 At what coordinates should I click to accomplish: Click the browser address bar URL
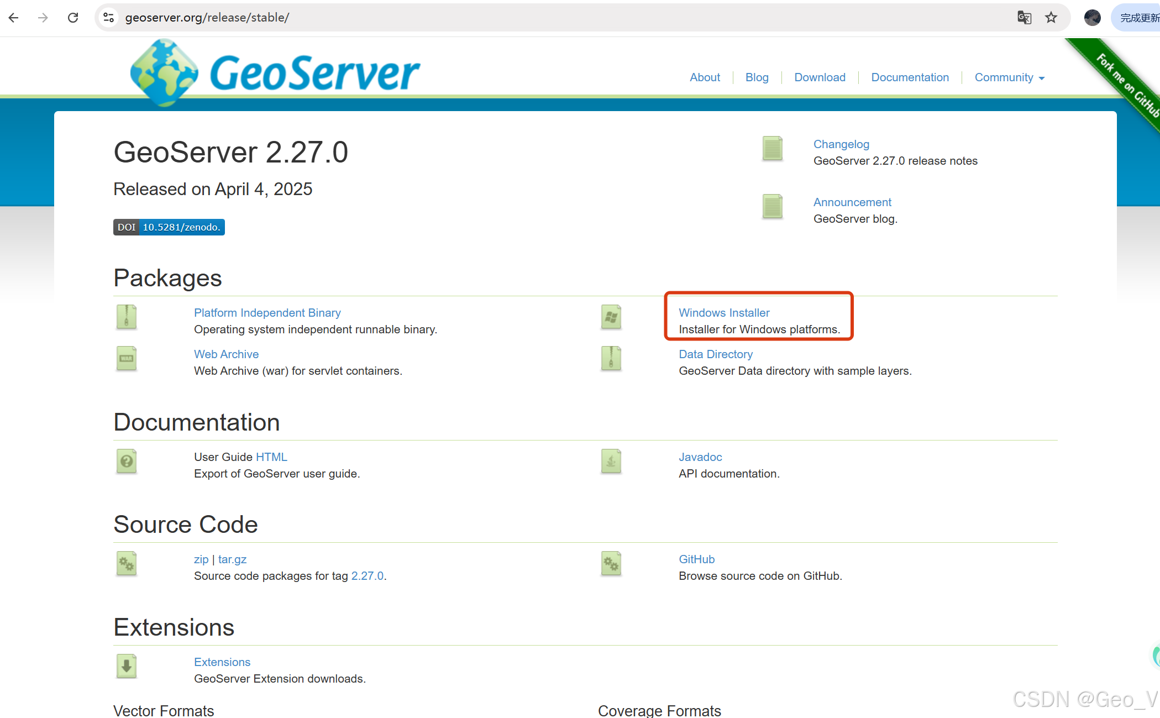(x=207, y=18)
